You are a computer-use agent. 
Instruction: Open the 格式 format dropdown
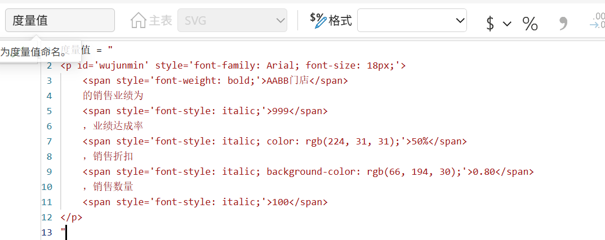click(x=412, y=20)
